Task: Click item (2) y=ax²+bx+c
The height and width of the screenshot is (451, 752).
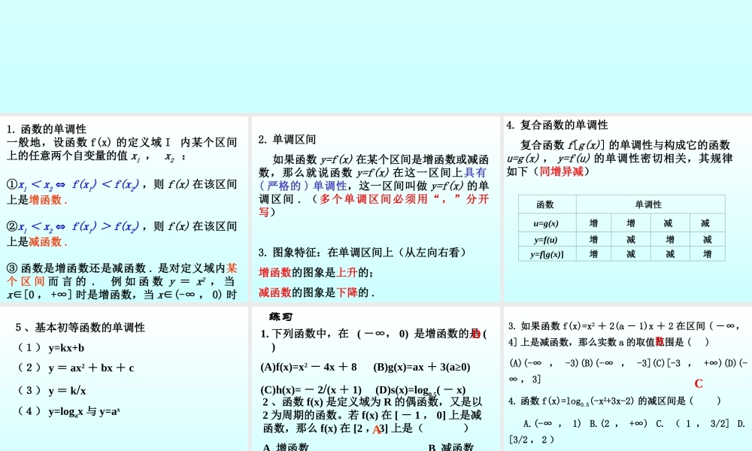Action: click(x=75, y=368)
